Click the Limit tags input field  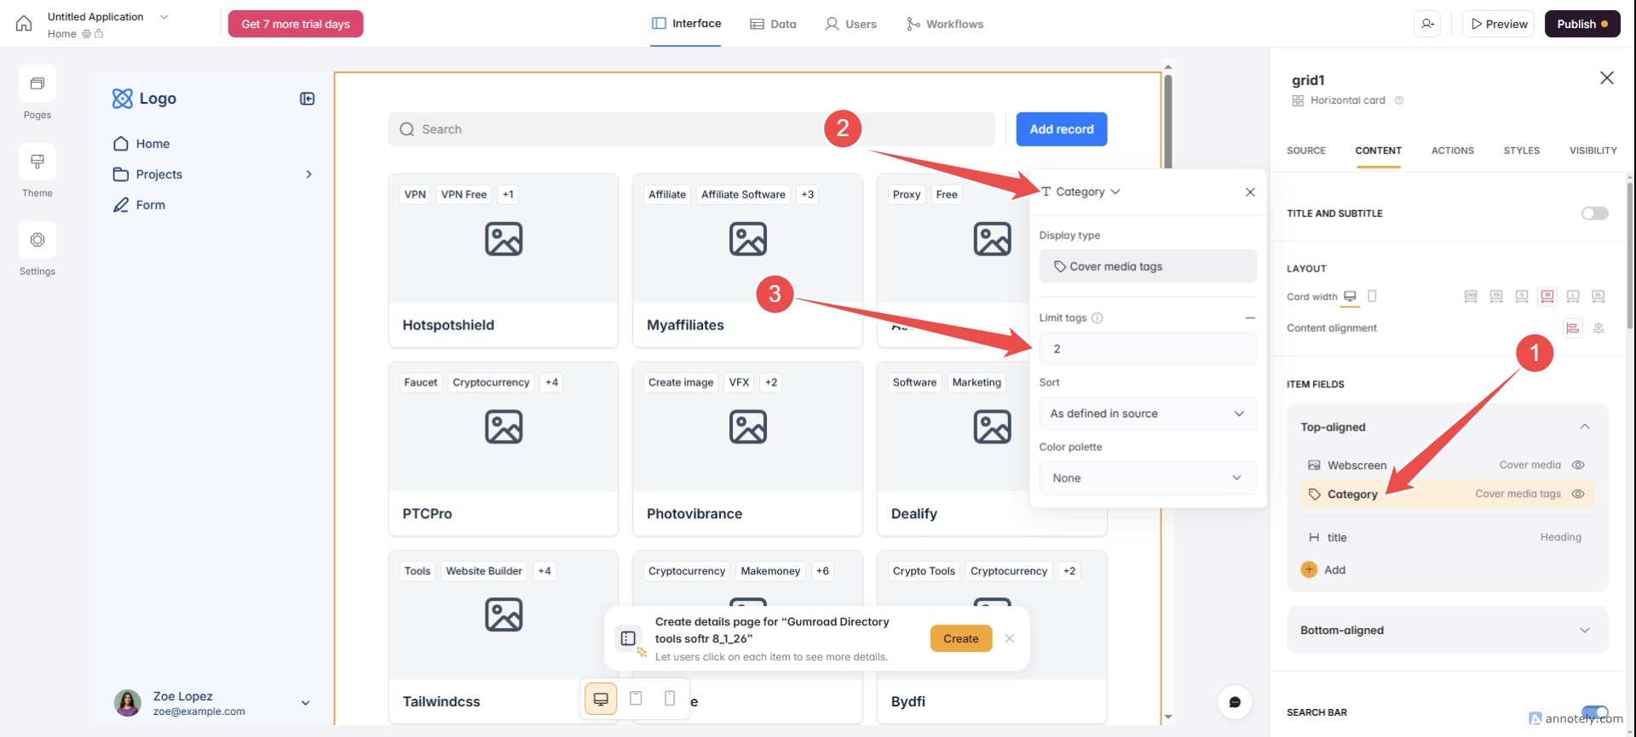pos(1147,349)
